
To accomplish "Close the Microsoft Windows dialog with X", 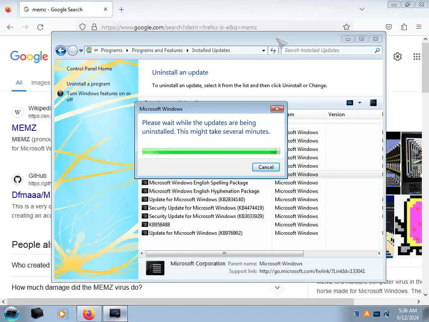I will 277,109.
